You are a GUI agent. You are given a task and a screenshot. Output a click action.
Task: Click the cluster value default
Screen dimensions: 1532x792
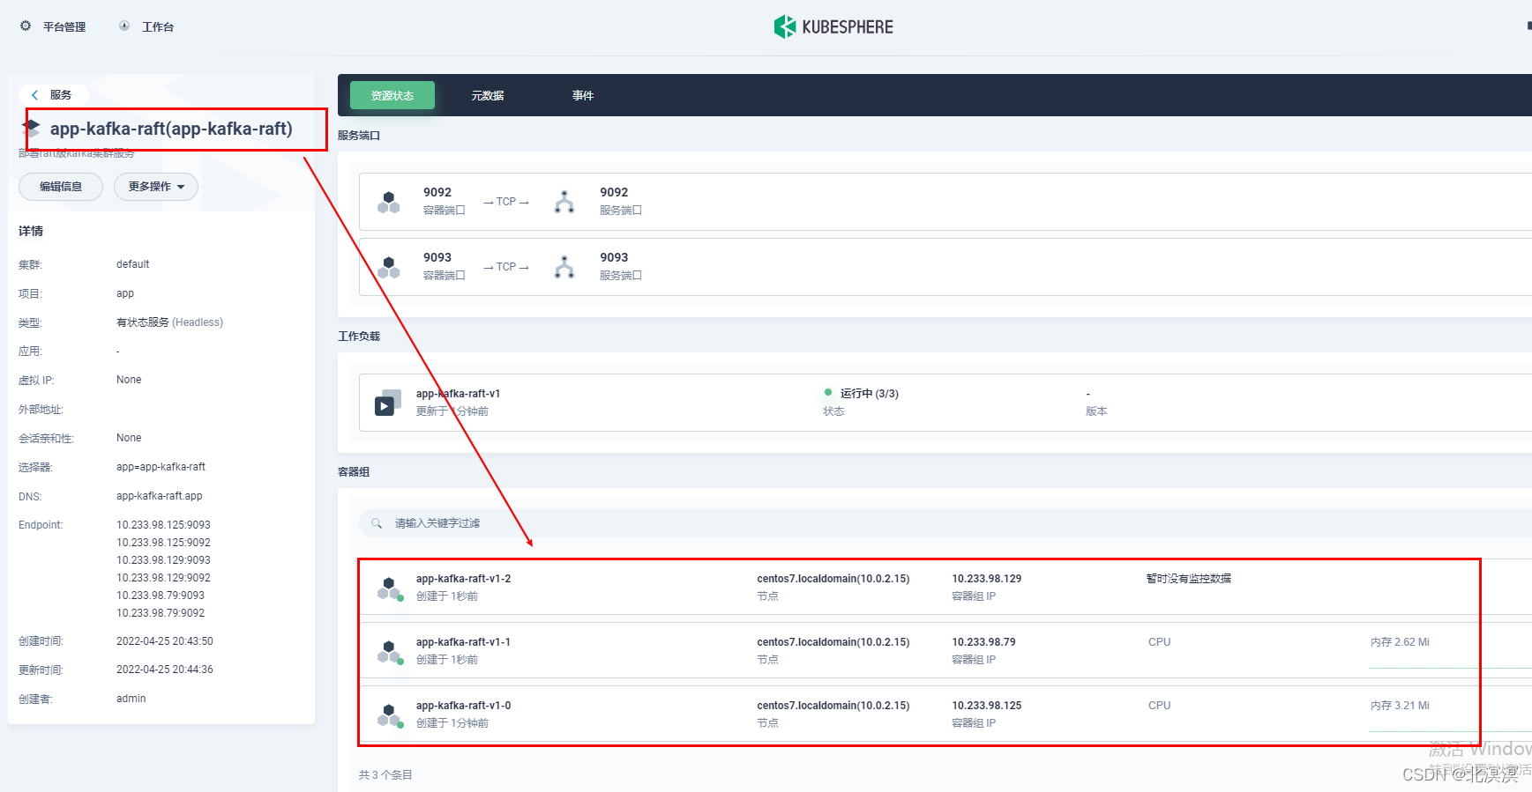(132, 264)
